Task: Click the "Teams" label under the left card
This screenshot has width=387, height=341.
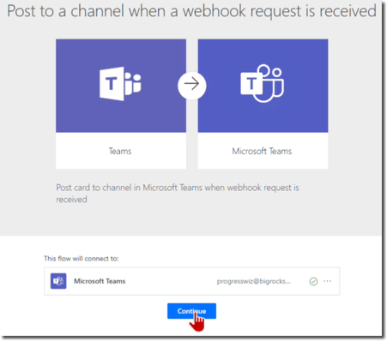Action: [120, 151]
